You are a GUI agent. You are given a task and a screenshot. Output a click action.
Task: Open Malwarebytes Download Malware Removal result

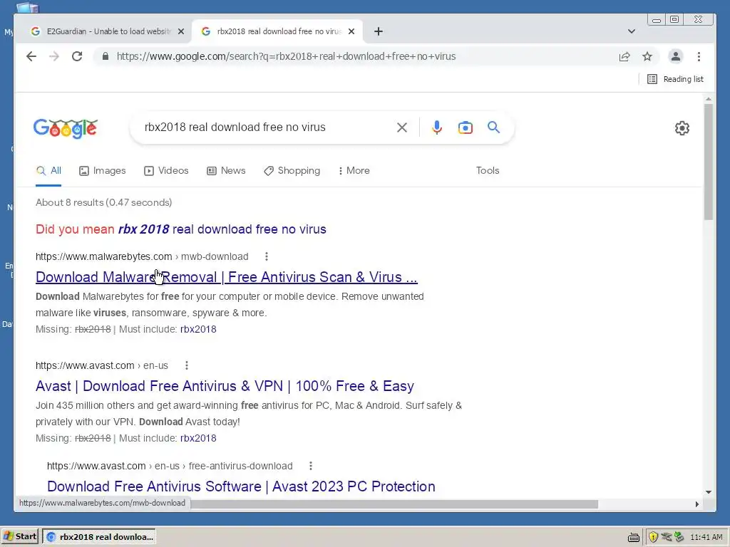point(226,277)
